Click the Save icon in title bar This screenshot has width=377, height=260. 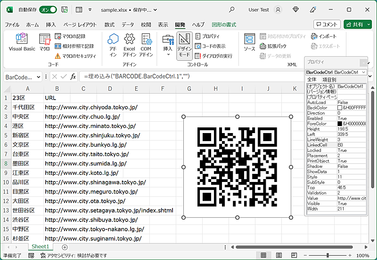(x=65, y=10)
